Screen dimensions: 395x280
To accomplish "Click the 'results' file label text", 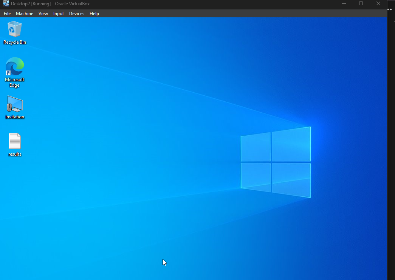I will pyautogui.click(x=15, y=154).
